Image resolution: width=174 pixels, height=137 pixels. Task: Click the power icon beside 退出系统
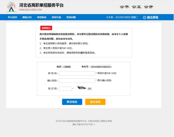click(x=144, y=17)
